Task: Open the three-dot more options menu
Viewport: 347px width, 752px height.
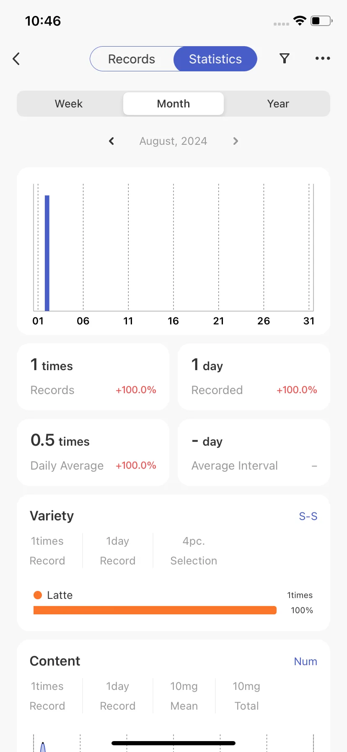Action: pos(323,58)
